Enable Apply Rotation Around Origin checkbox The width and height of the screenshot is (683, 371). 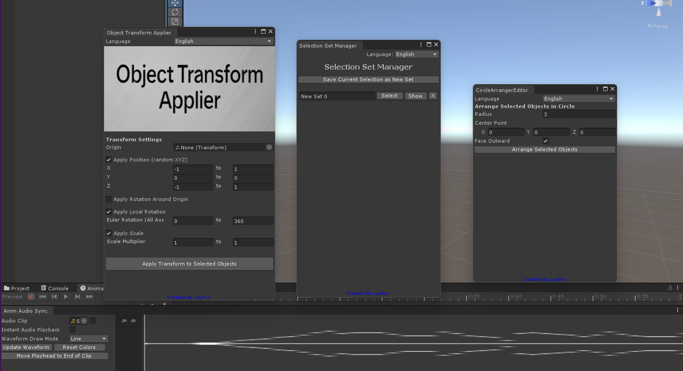pyautogui.click(x=109, y=199)
